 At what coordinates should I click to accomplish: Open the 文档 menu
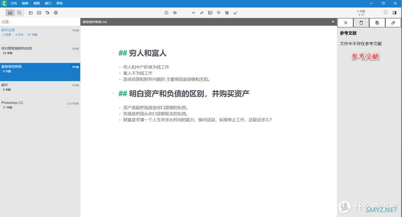pos(14,3)
